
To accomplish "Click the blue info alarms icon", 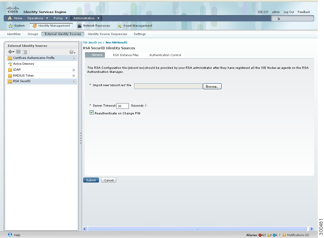I will pos(274,235).
